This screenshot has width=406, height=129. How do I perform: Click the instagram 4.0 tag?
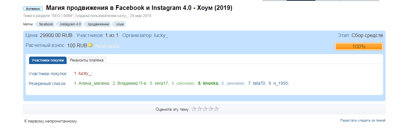(70, 24)
